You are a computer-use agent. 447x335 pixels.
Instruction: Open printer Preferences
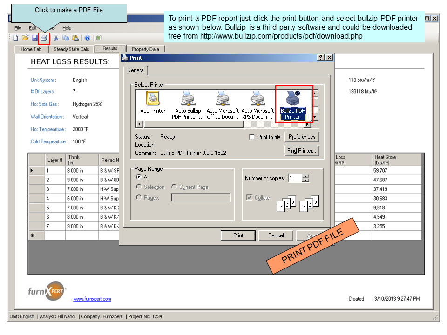tap(302, 137)
